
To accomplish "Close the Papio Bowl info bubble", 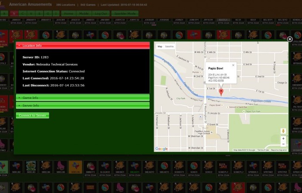I will coord(233,65).
